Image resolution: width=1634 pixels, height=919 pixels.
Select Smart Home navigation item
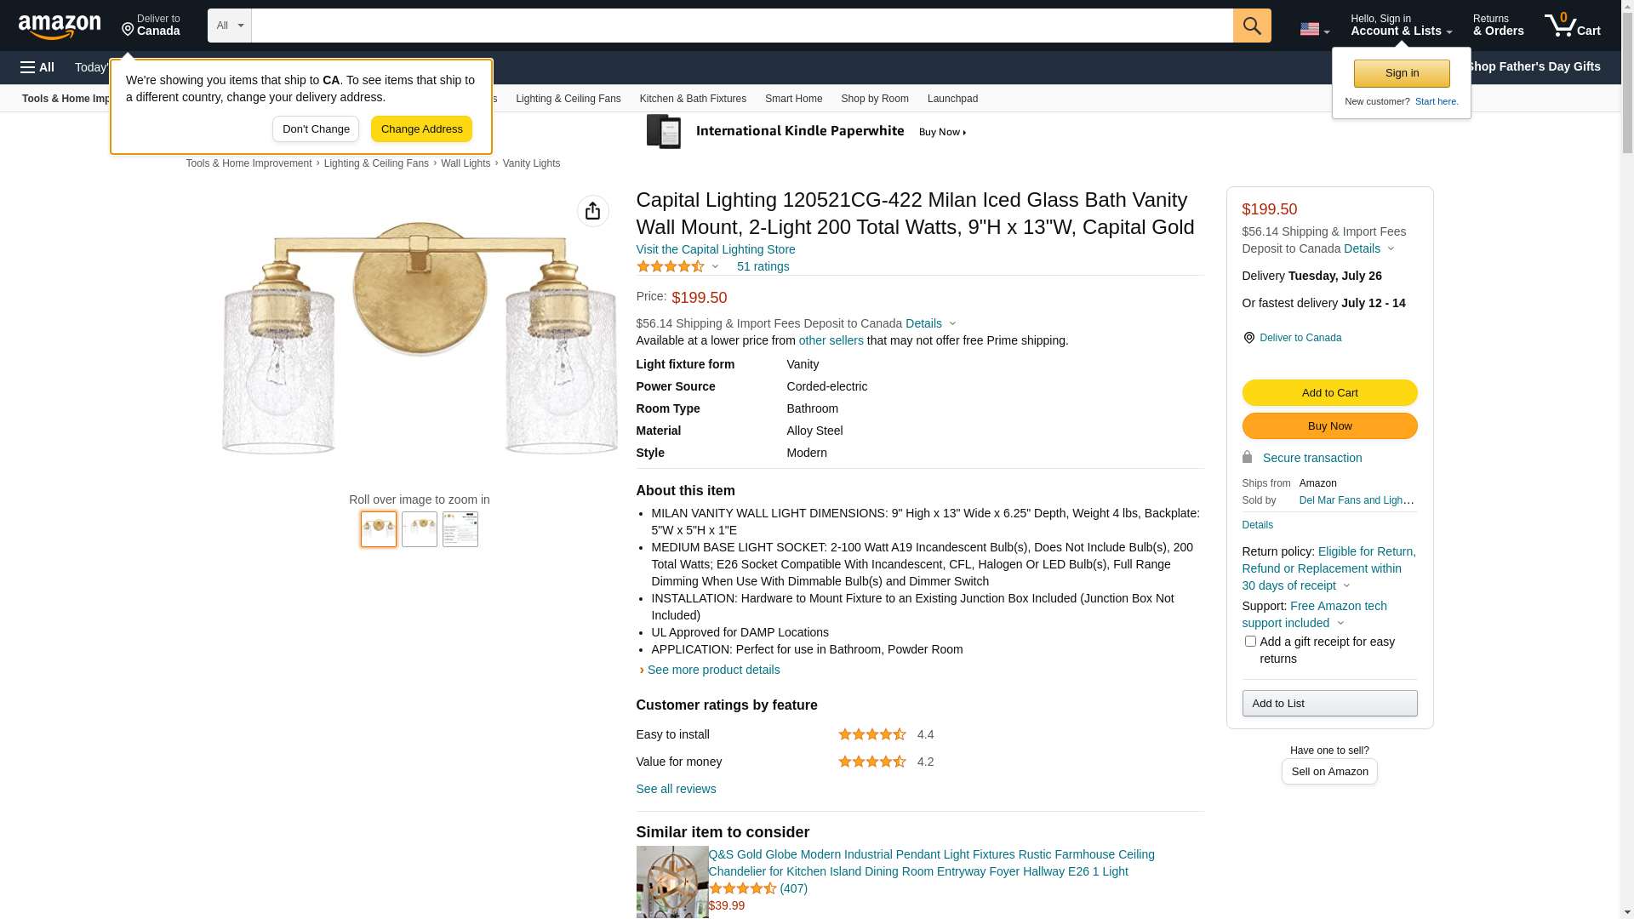pyautogui.click(x=793, y=99)
